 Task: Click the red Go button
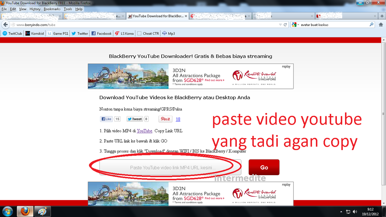click(x=264, y=167)
